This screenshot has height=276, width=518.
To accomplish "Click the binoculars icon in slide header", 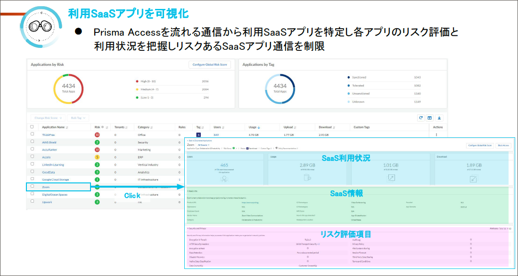I will tap(41, 27).
